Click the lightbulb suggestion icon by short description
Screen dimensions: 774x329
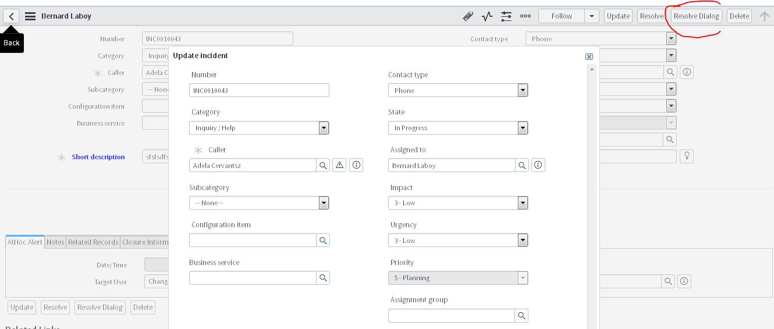(x=687, y=156)
